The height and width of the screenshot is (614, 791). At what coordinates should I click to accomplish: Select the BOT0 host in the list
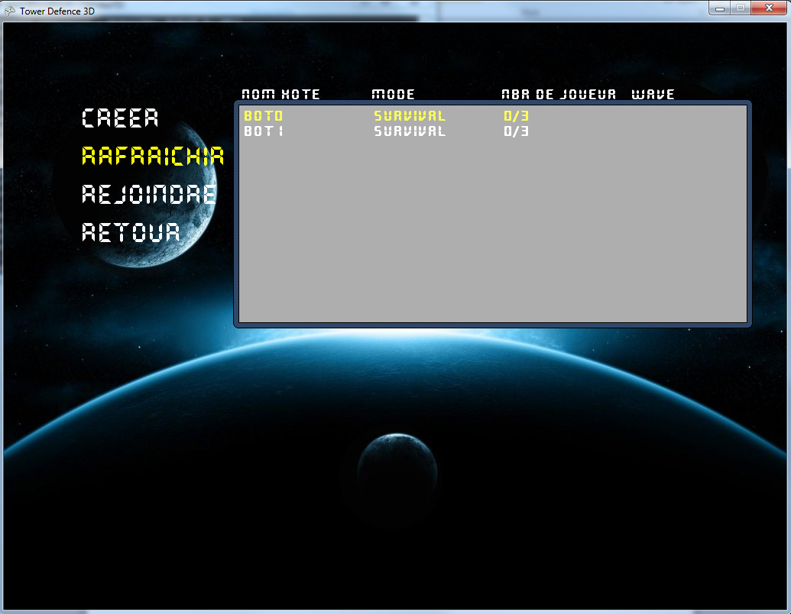[263, 116]
